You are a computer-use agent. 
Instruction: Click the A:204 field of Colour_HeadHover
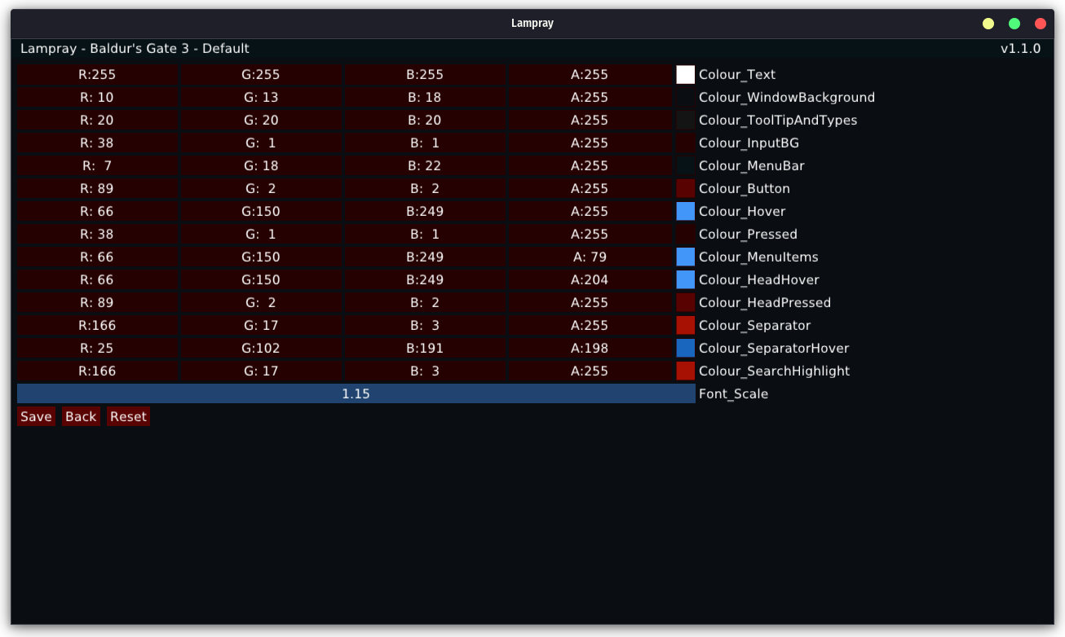[590, 279]
